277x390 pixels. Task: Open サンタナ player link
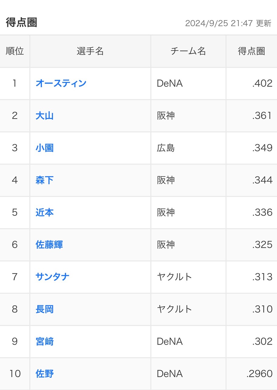pos(53,277)
